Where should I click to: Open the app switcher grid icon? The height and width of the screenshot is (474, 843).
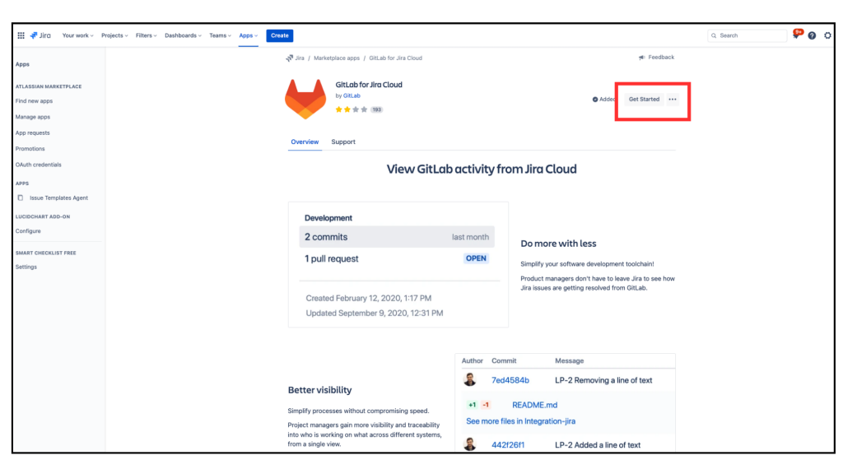click(x=21, y=35)
